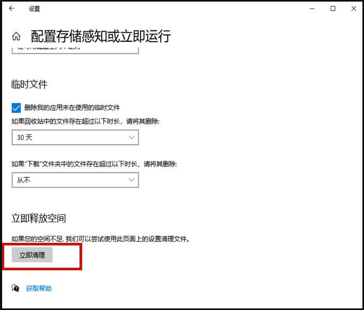The image size is (364, 310).
Task: Open the 从不 downloads folder dropdown
Action: [x=75, y=180]
